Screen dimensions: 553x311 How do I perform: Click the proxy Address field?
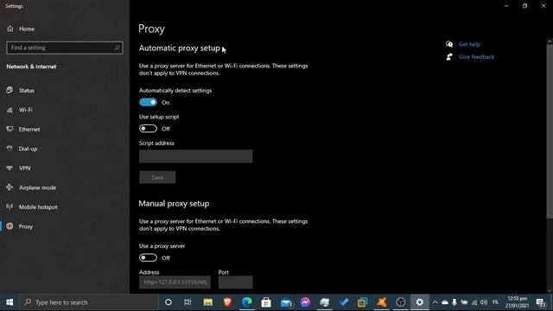pos(175,282)
